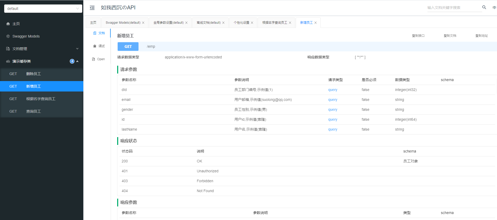The width and height of the screenshot is (497, 220).
Task: Switch to Swagger Models(default) tab
Action: click(123, 23)
